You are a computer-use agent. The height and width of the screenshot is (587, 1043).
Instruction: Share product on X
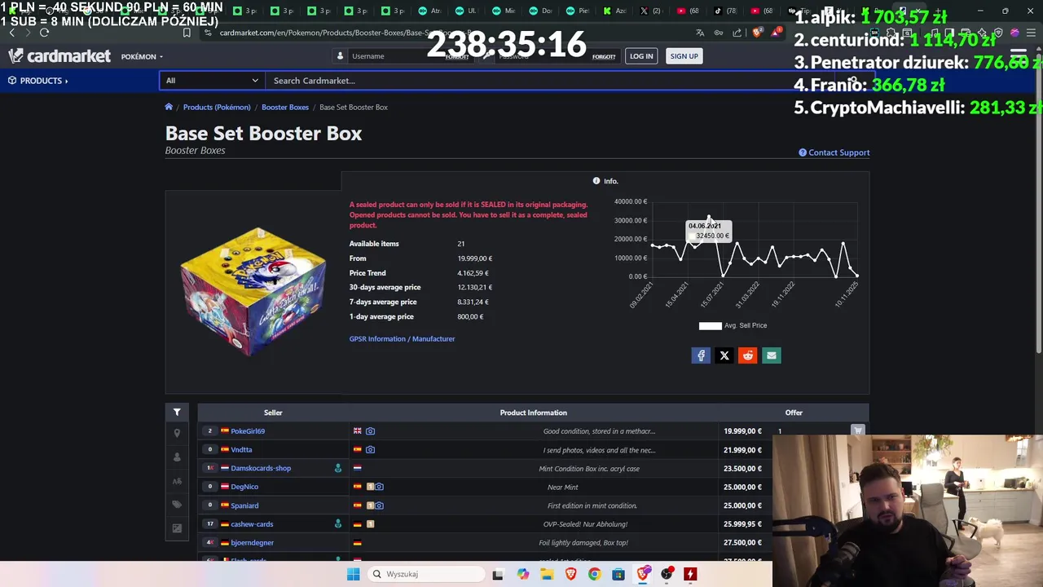click(x=724, y=355)
